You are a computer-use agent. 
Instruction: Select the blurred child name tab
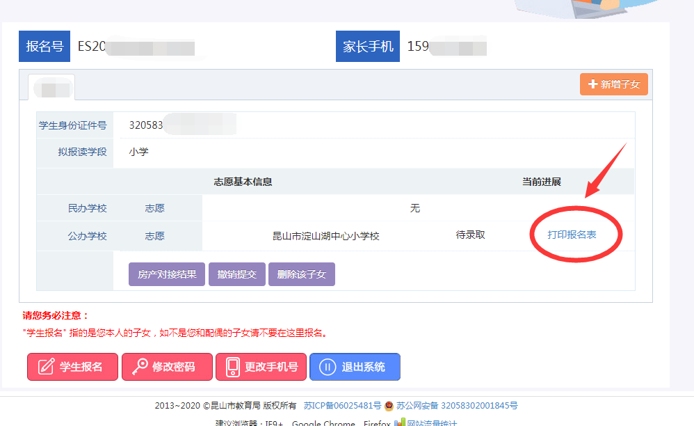pyautogui.click(x=51, y=87)
